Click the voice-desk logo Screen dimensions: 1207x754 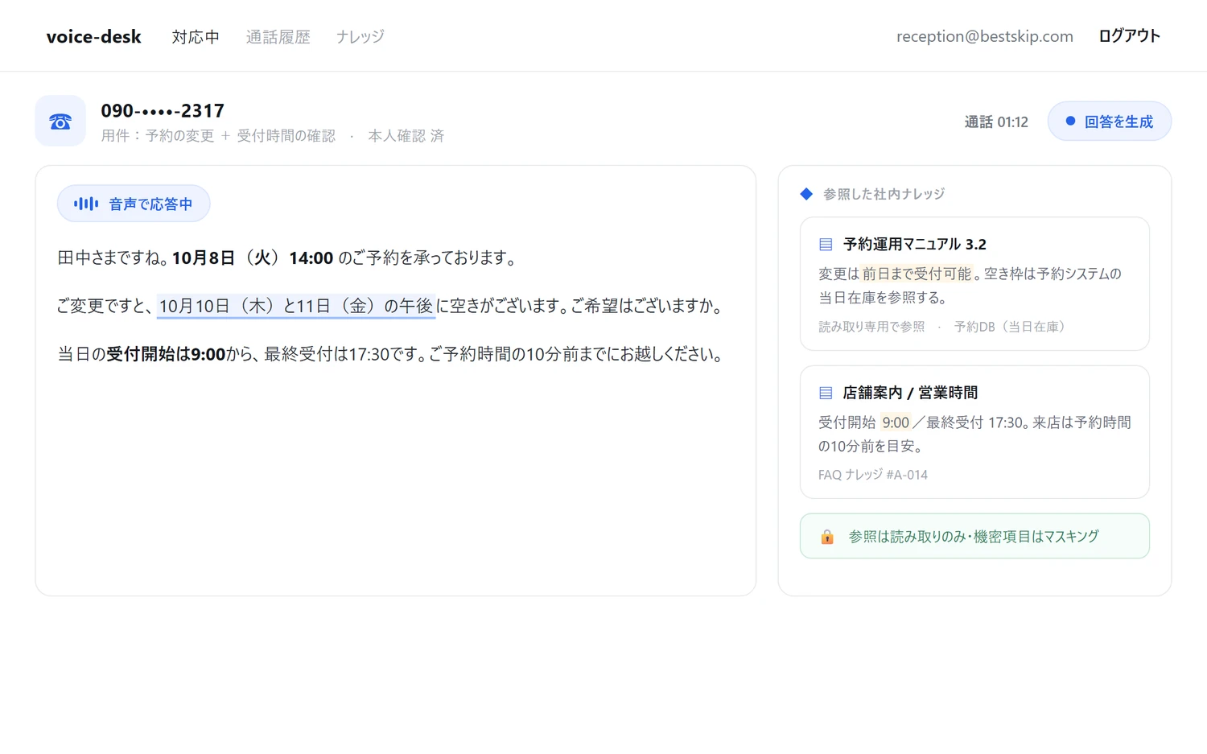(x=93, y=36)
